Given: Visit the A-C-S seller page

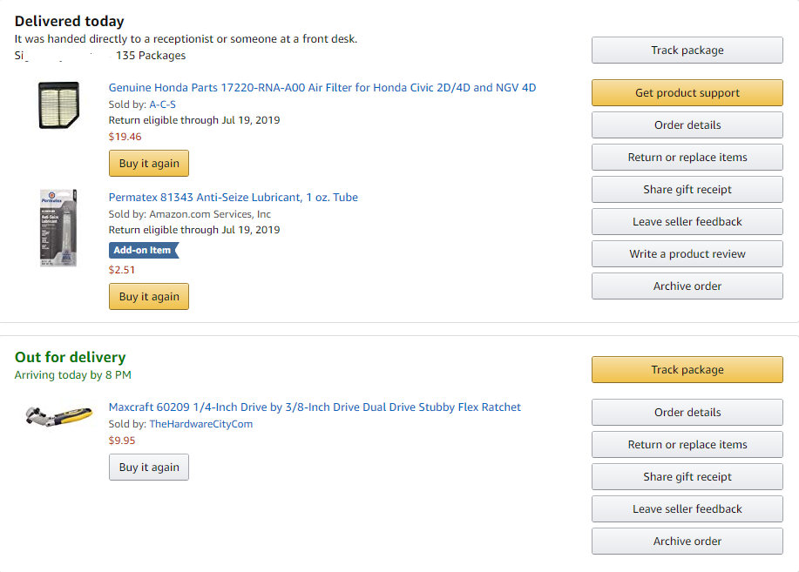Looking at the screenshot, I should click(x=162, y=104).
